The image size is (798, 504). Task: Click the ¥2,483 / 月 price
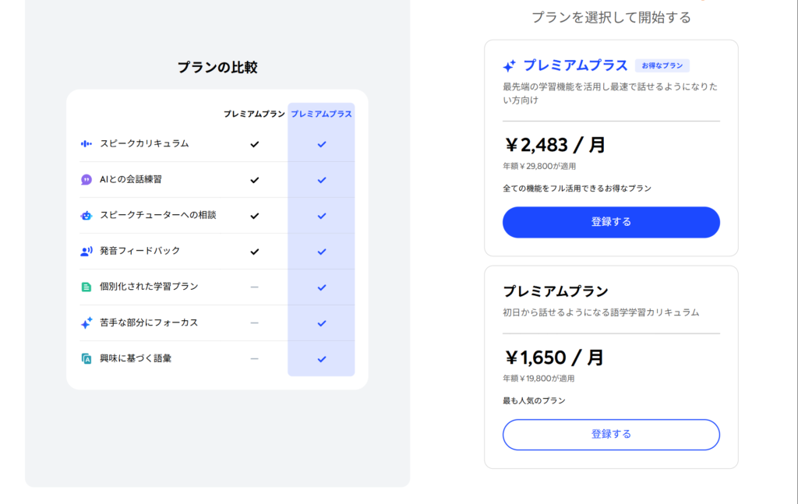(555, 145)
